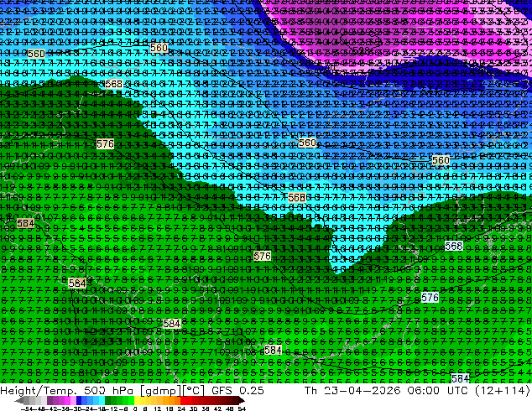Click the "12" legend scale value
532x411 pixels.
point(158,408)
